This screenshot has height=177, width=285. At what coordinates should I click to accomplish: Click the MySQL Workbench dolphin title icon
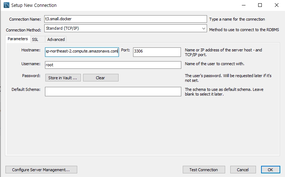(7, 5)
